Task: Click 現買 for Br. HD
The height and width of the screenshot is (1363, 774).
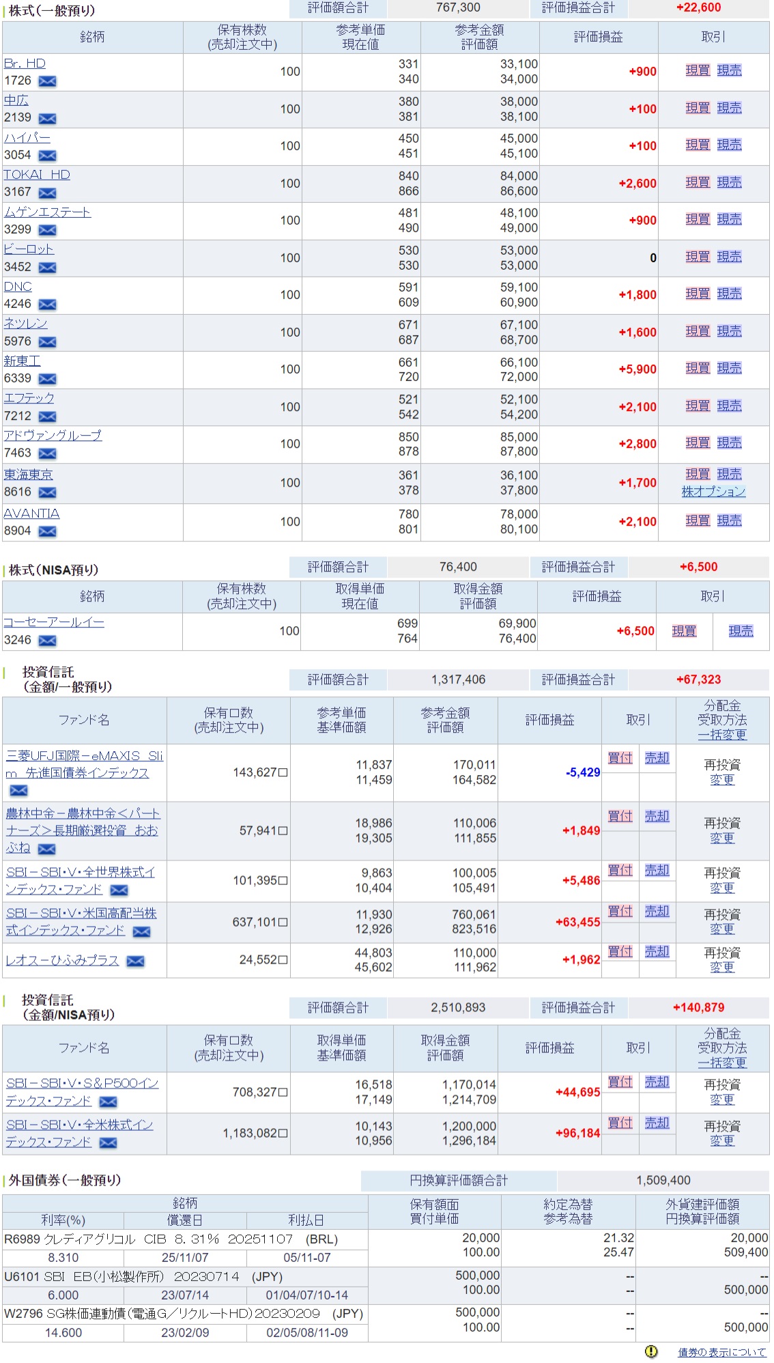Action: tap(698, 70)
